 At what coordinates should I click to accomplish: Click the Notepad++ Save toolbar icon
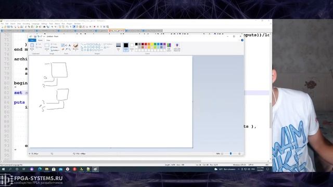click(8, 26)
